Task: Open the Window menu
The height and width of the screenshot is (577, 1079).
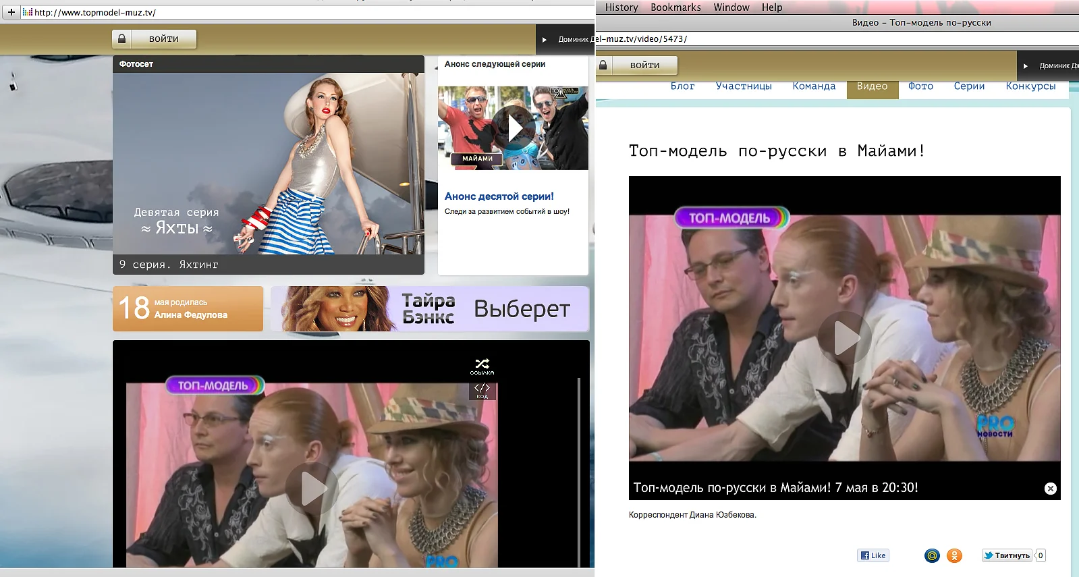Action: coord(731,7)
